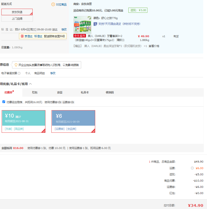Select 上门自提 pickup option

point(17,18)
